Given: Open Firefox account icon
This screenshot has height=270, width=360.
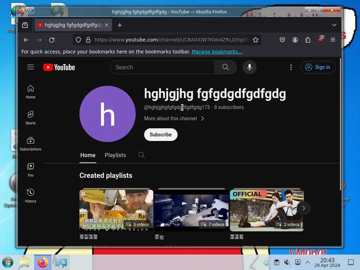Looking at the screenshot, I should click(295, 40).
